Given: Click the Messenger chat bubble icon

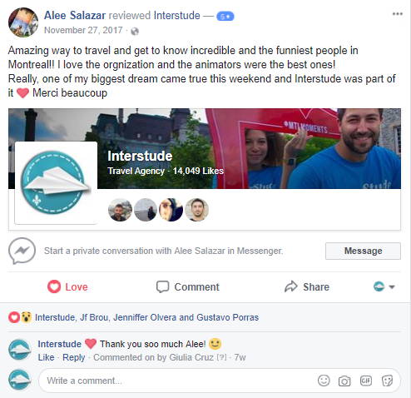Looking at the screenshot, I should [x=22, y=251].
